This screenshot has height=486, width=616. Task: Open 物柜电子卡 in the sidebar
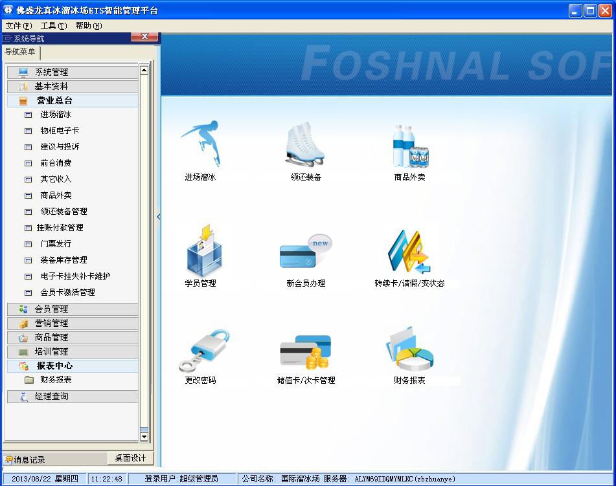60,131
